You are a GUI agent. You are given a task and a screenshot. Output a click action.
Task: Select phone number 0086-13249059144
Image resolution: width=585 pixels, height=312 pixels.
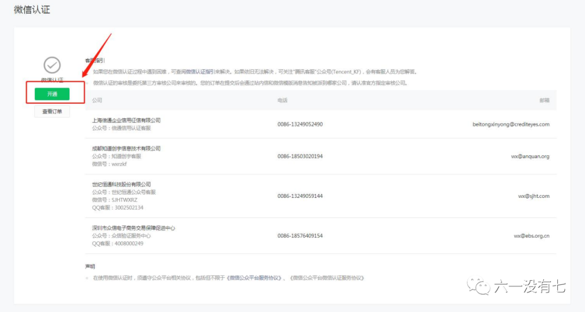300,196
